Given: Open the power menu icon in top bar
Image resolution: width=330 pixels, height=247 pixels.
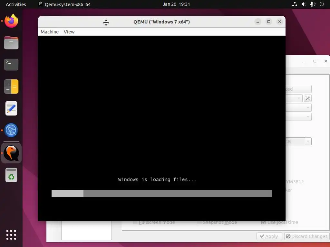Looking at the screenshot, I should [322, 4].
